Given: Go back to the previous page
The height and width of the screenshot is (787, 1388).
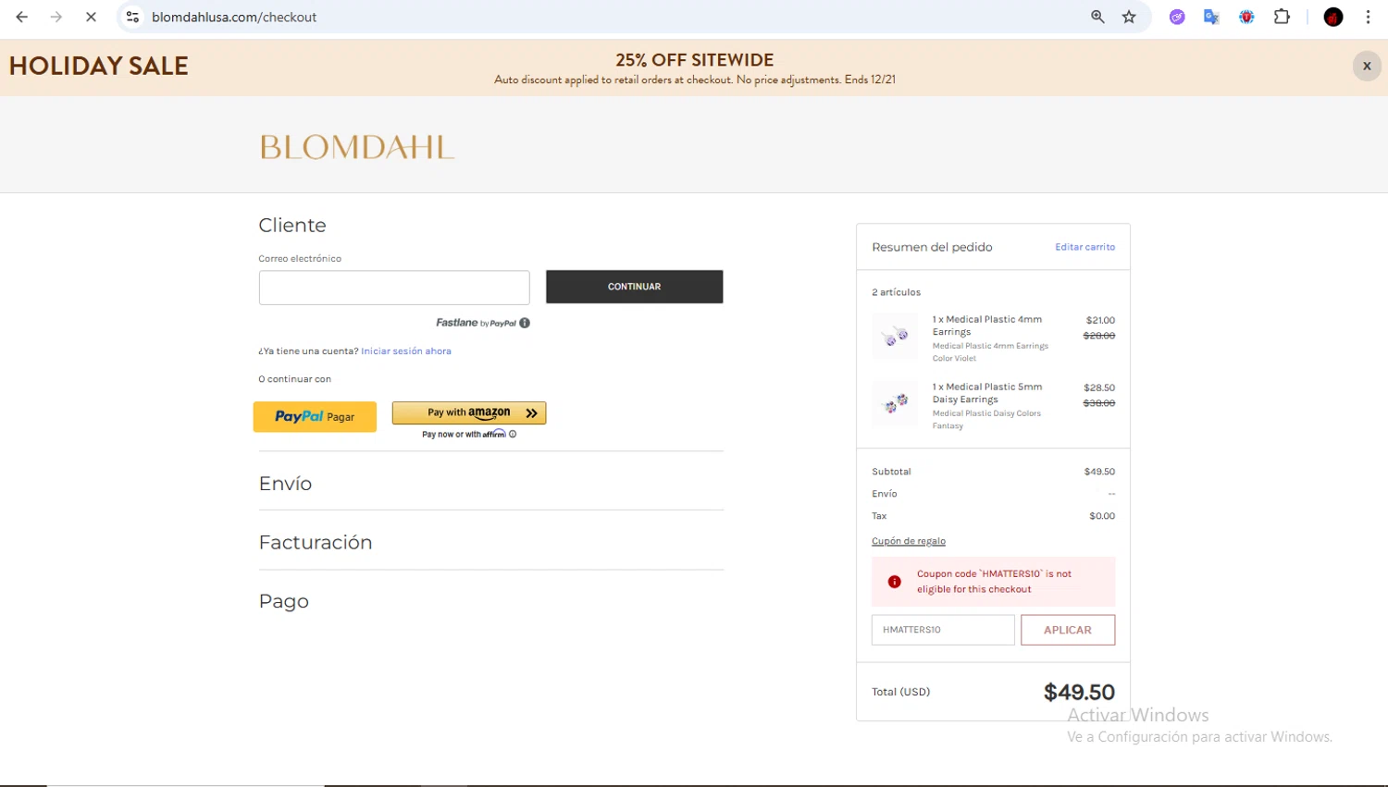Looking at the screenshot, I should point(22,17).
